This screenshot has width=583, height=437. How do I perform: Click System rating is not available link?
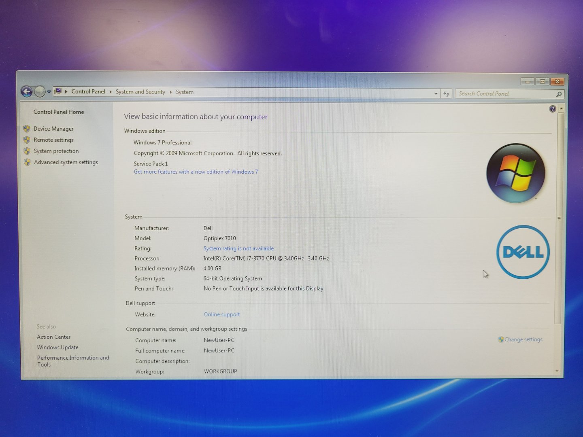[x=238, y=248]
